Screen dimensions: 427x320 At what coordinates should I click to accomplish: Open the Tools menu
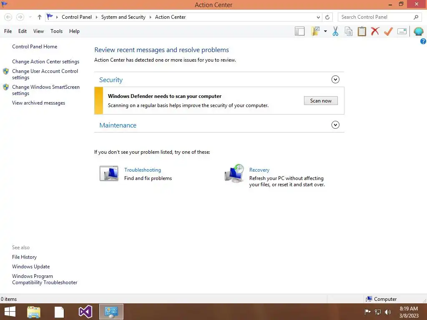pos(56,31)
